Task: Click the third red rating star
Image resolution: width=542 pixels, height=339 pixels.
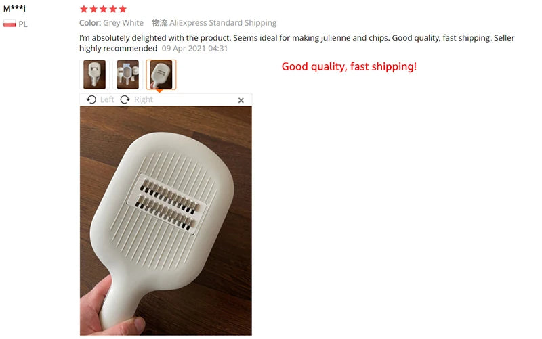Action: (103, 9)
